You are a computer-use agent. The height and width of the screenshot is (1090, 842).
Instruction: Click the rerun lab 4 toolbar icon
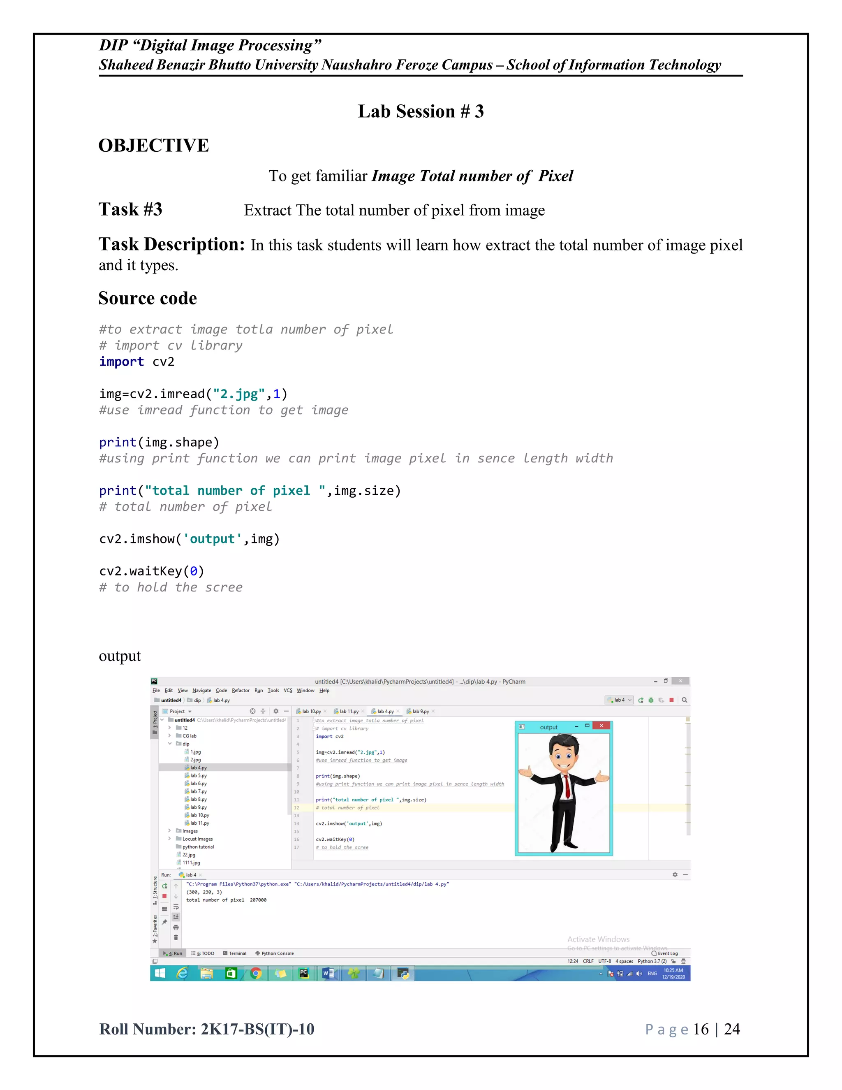point(641,700)
